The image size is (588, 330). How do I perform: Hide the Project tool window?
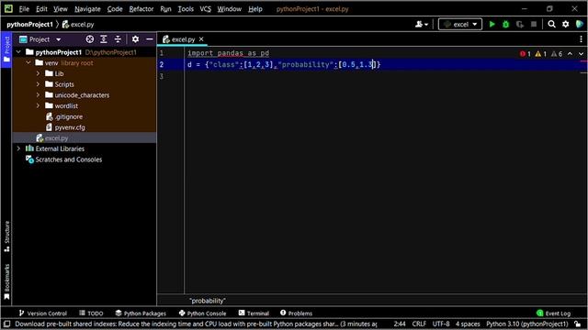point(149,39)
